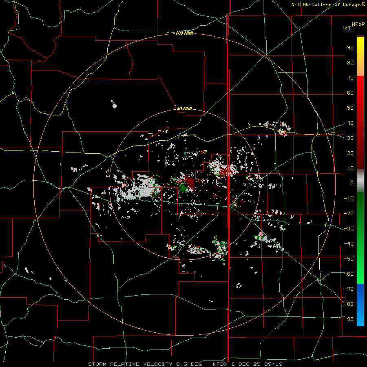The width and height of the screenshot is (367, 367).
Task: Pick the blue bottom segment of color bar
Action: pyautogui.click(x=360, y=305)
